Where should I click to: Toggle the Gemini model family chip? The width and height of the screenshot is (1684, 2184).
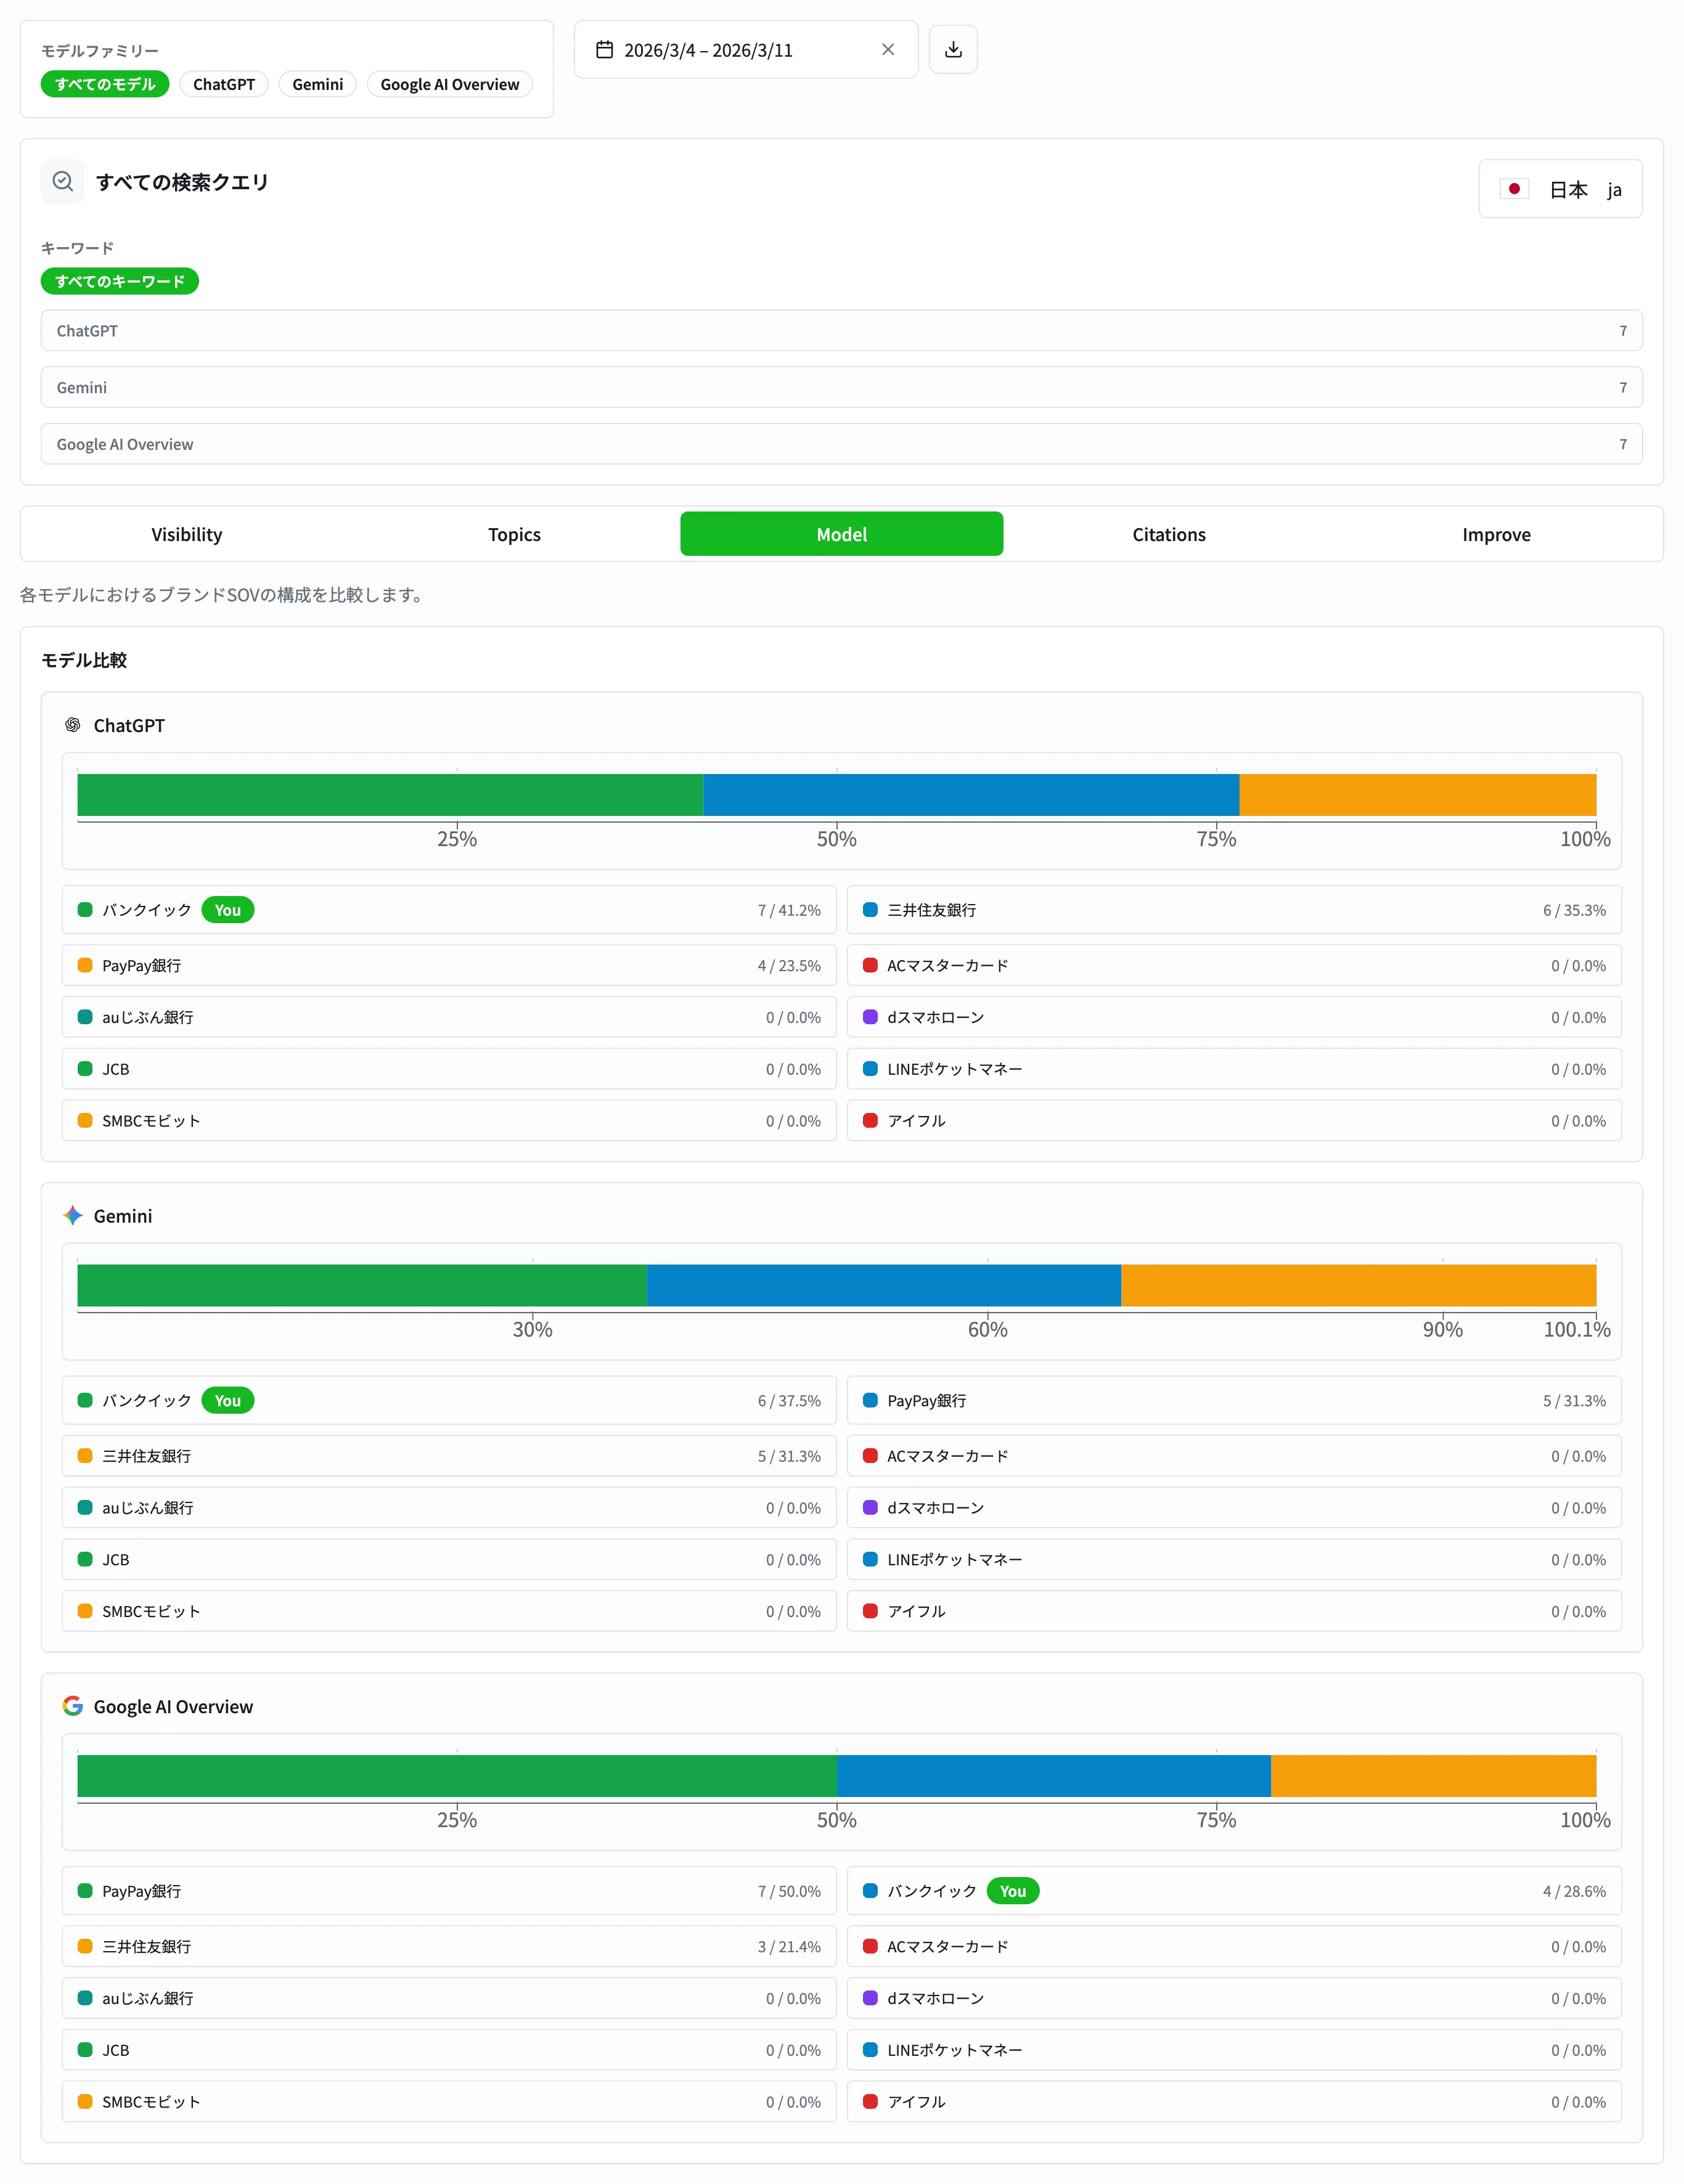pyautogui.click(x=317, y=84)
